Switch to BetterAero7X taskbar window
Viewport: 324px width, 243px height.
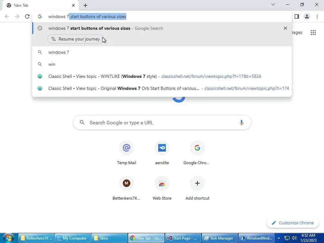36,238
